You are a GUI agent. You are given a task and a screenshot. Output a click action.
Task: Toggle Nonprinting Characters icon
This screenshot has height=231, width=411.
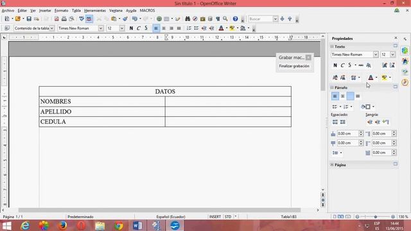tap(218, 19)
